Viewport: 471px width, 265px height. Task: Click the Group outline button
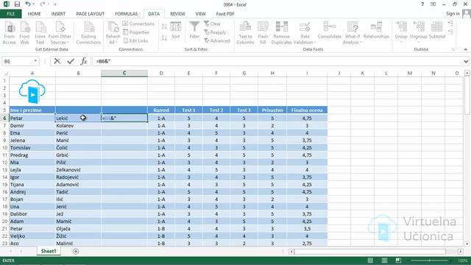click(401, 32)
